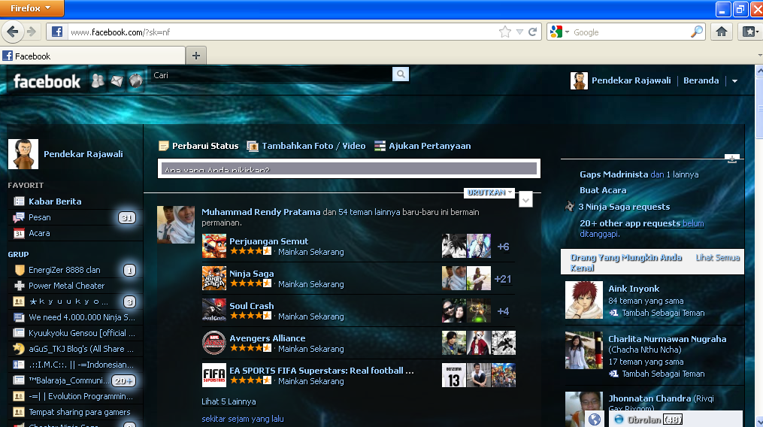This screenshot has width=763, height=427.
Task: Click the sidebar profile picture of Pendekar Rajawali
Action: [23, 154]
